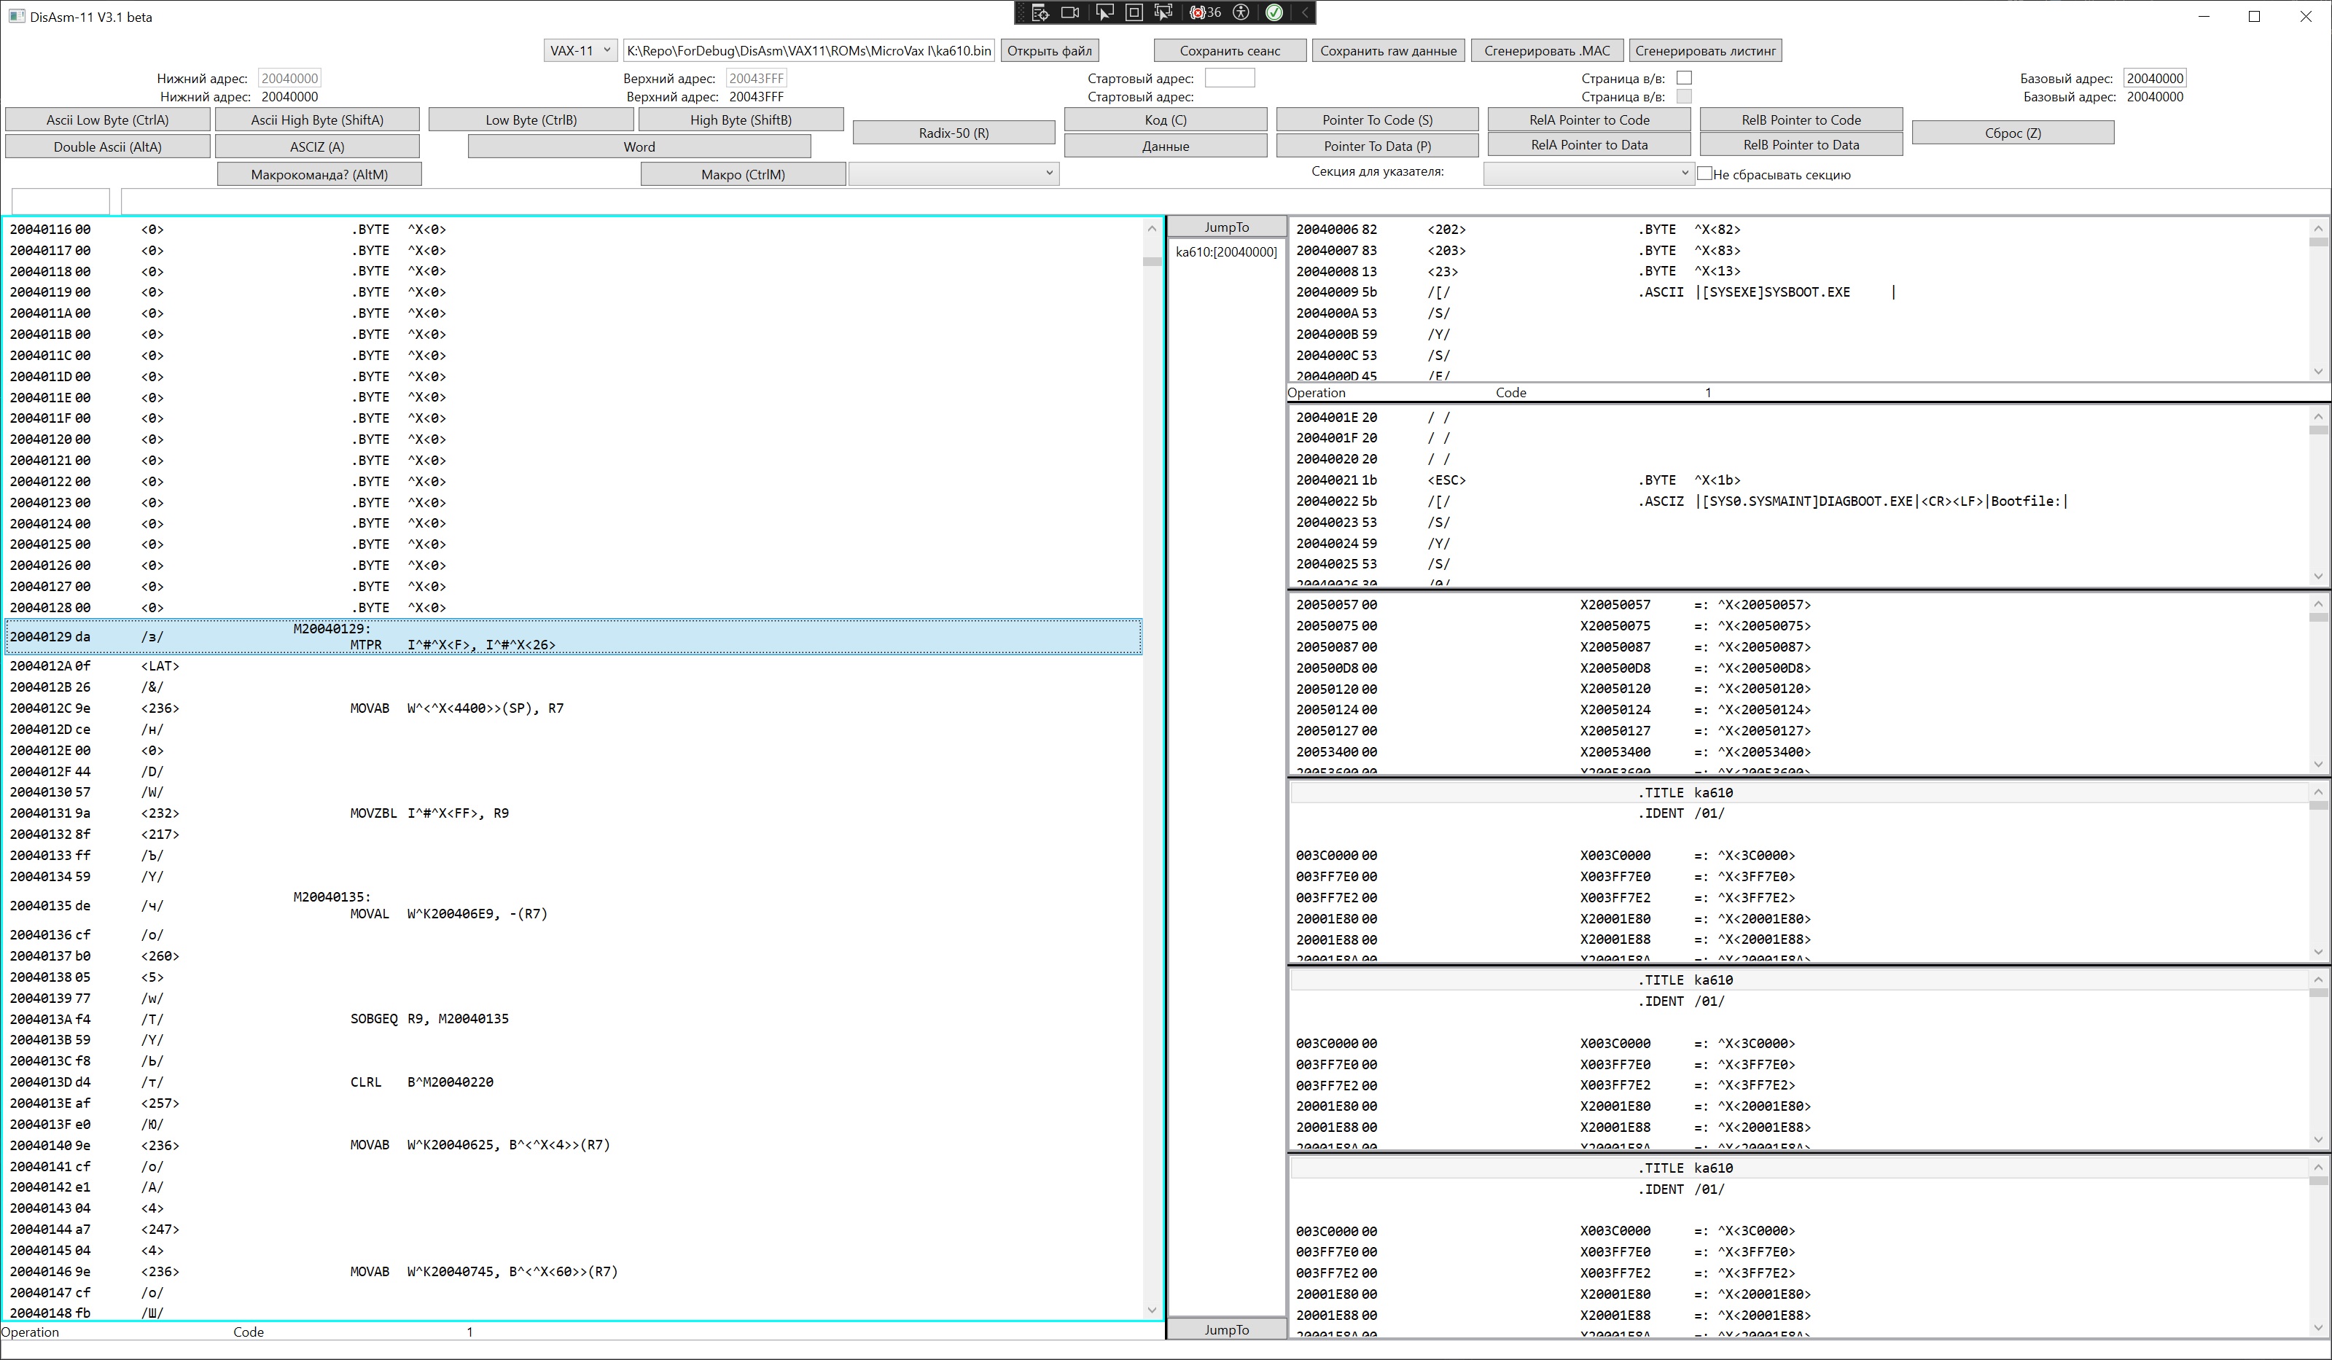Toggle the Display Layout Adorners square icon

click(1134, 12)
